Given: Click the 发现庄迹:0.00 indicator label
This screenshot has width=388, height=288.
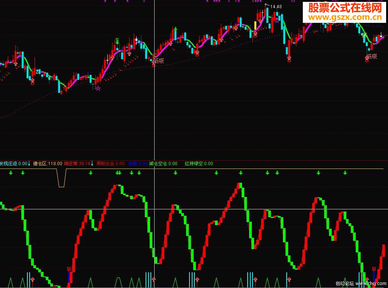Looking at the screenshot, I should click(14, 164).
